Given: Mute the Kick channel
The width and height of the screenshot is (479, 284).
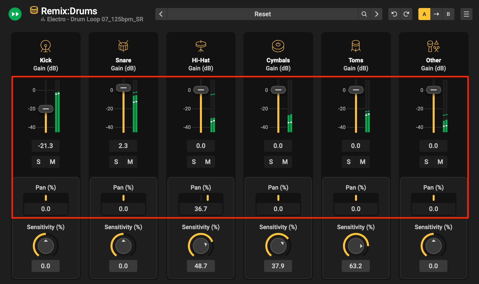Looking at the screenshot, I should coord(53,162).
